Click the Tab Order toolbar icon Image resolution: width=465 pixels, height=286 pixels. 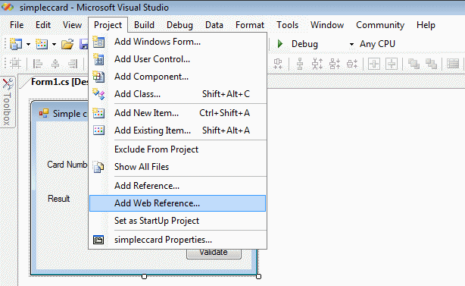pyautogui.click(x=453, y=64)
